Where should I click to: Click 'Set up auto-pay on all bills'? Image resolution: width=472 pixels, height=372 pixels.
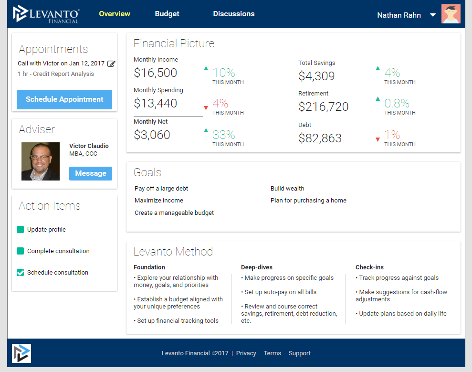(279, 292)
